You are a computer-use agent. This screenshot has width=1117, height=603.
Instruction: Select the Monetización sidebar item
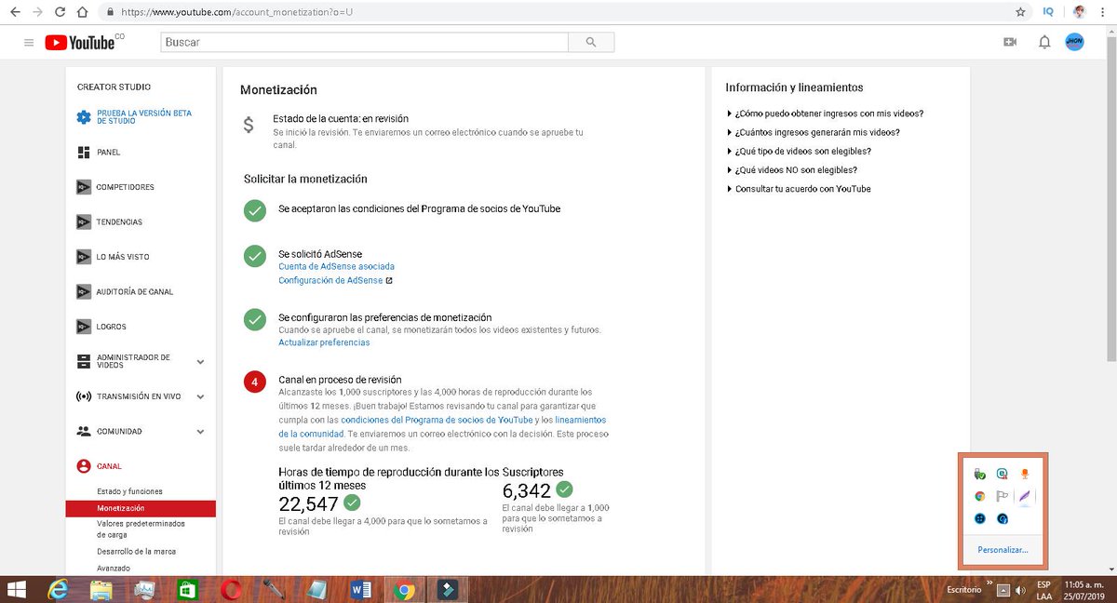click(141, 509)
